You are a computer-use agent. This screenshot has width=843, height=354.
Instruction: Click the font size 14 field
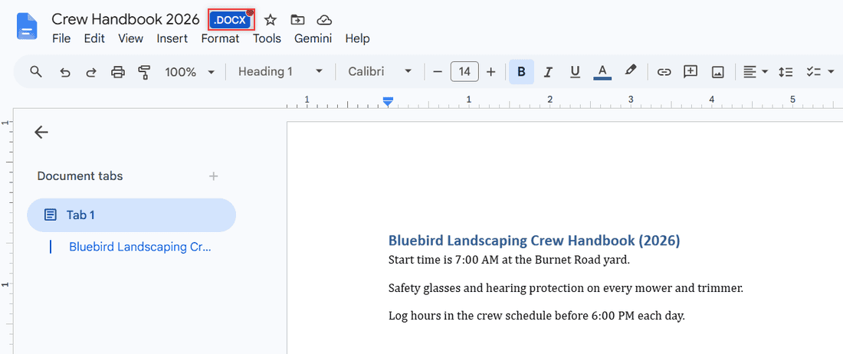click(464, 72)
